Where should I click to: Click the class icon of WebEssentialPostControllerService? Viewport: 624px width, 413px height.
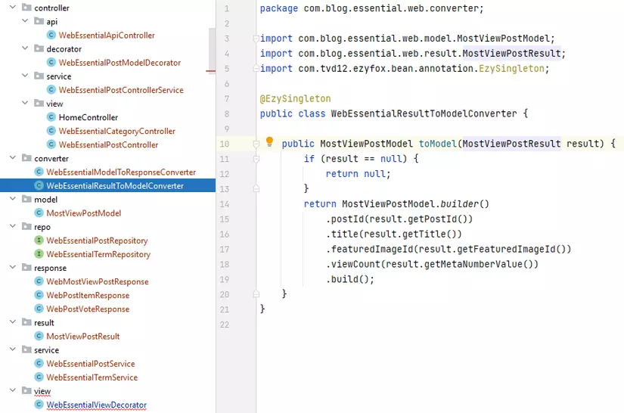(51, 90)
